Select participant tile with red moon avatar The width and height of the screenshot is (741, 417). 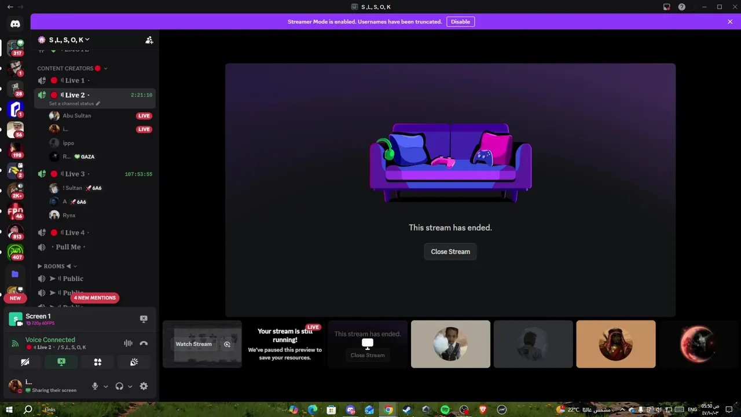698,344
